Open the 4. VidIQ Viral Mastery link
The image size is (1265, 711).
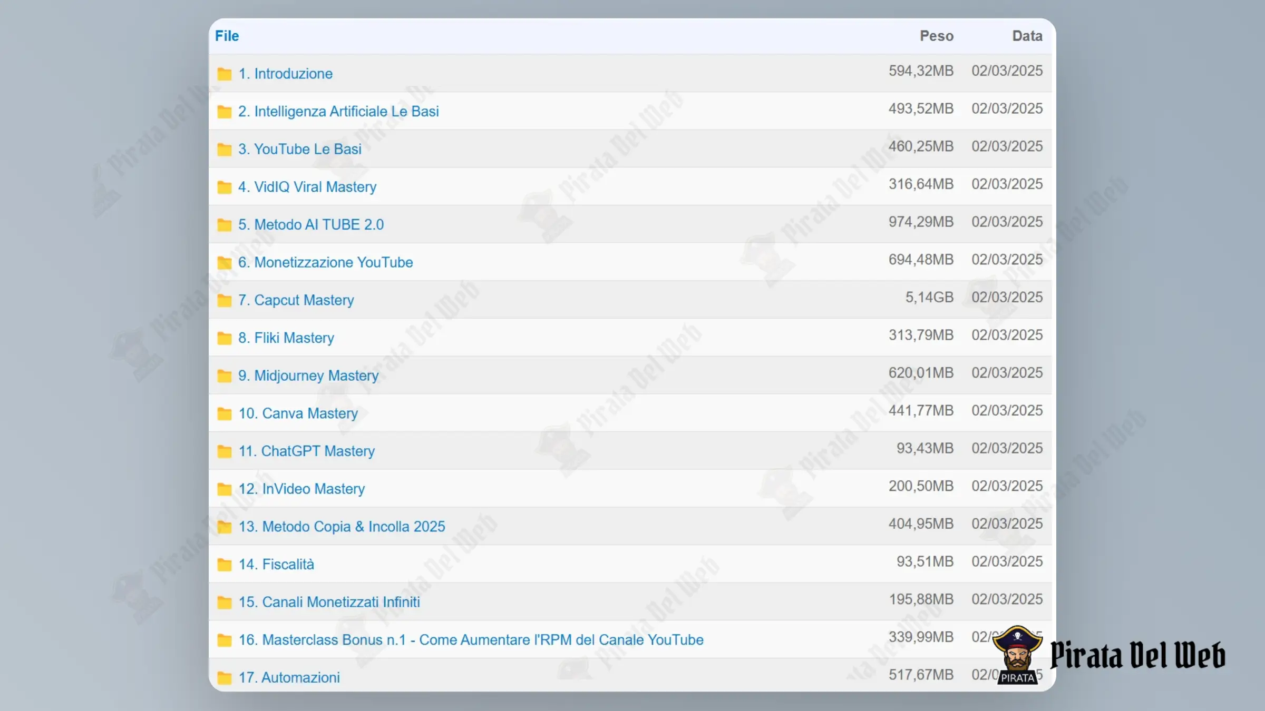point(307,187)
